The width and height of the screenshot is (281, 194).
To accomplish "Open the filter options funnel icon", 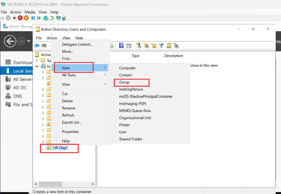I will (161, 46).
